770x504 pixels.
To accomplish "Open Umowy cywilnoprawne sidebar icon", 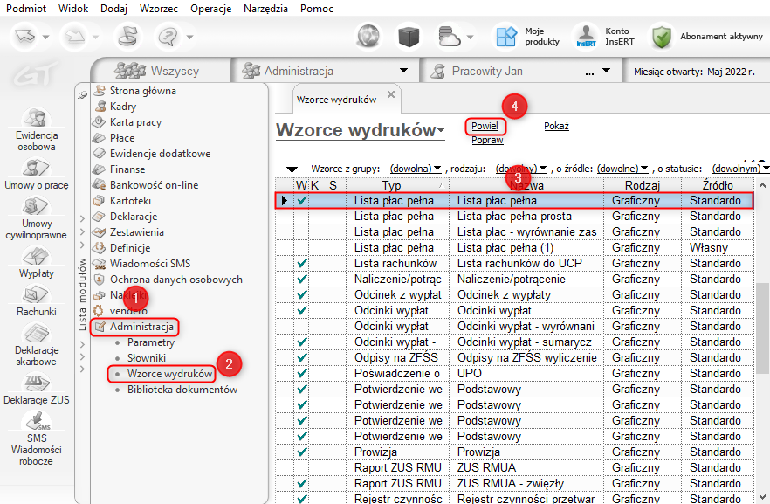I will (x=37, y=218).
